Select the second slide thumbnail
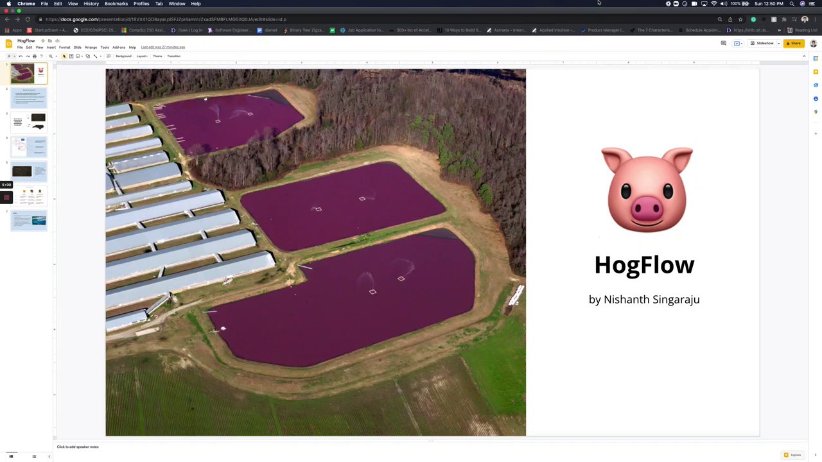Viewport: 822px width, 462px height. (29, 98)
